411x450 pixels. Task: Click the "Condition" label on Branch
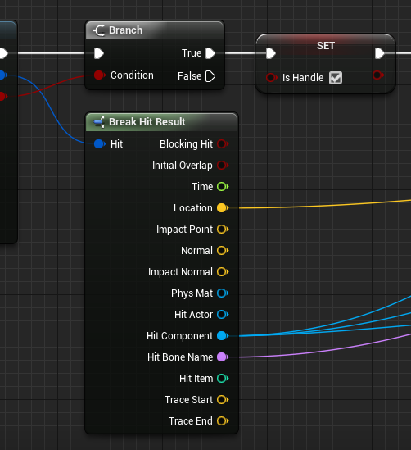coord(132,75)
